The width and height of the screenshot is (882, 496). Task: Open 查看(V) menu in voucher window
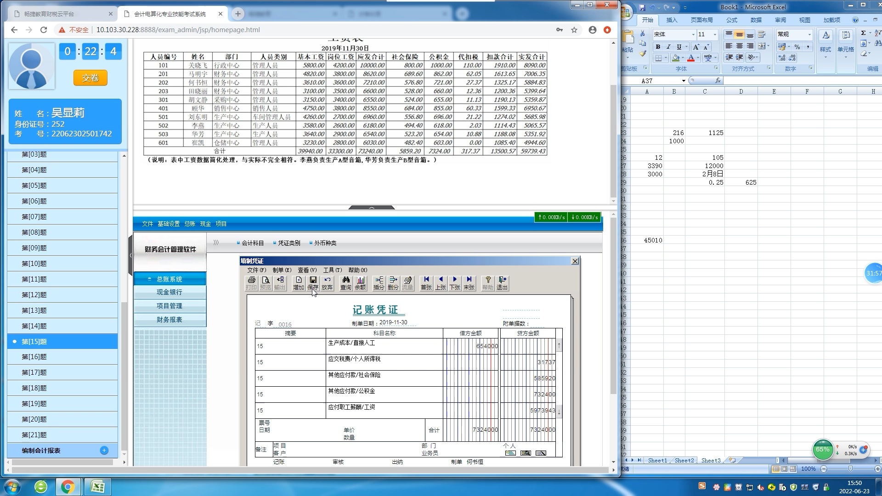pos(307,270)
